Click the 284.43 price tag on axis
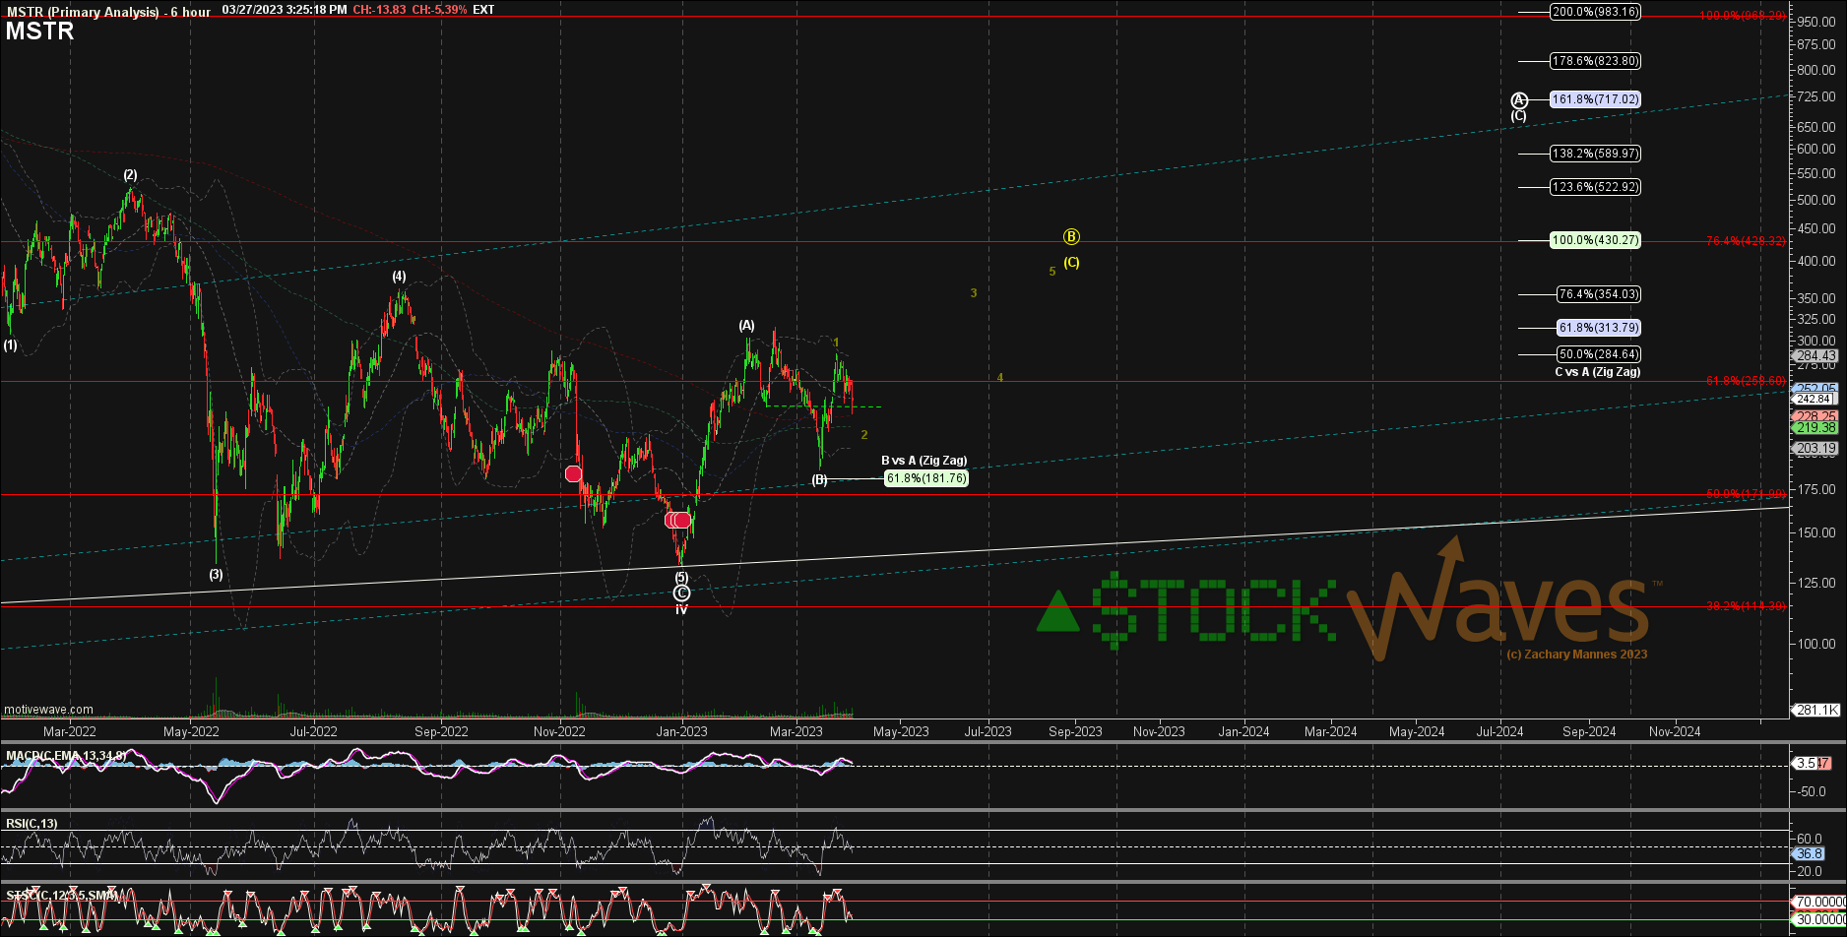 click(x=1816, y=356)
